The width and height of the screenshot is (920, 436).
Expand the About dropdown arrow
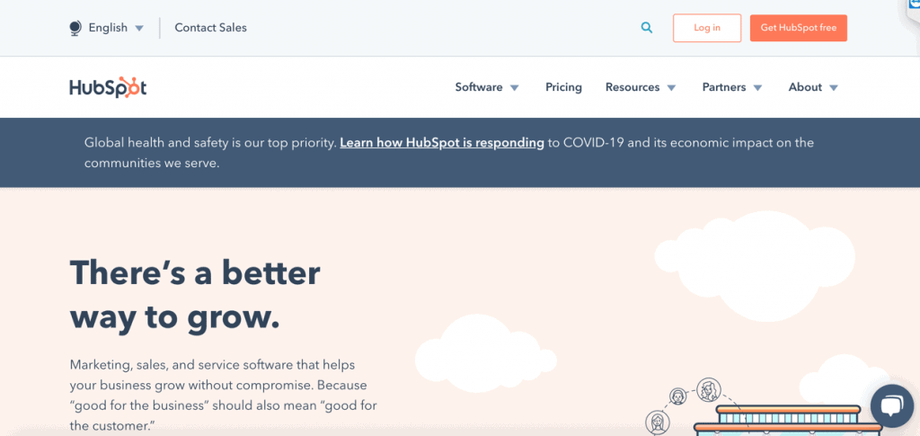[834, 88]
